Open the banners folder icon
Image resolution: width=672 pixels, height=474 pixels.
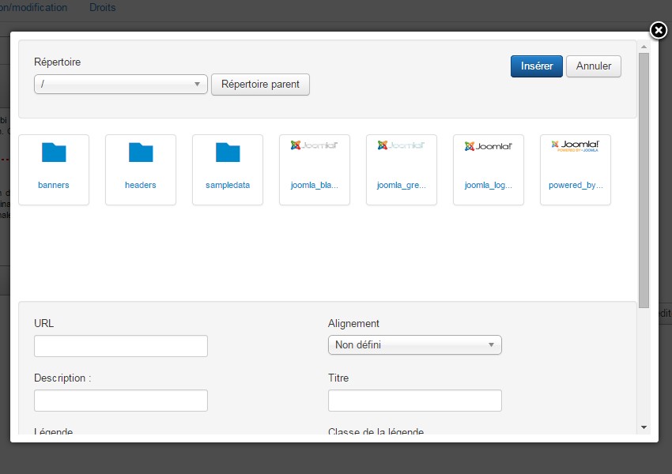pos(54,152)
